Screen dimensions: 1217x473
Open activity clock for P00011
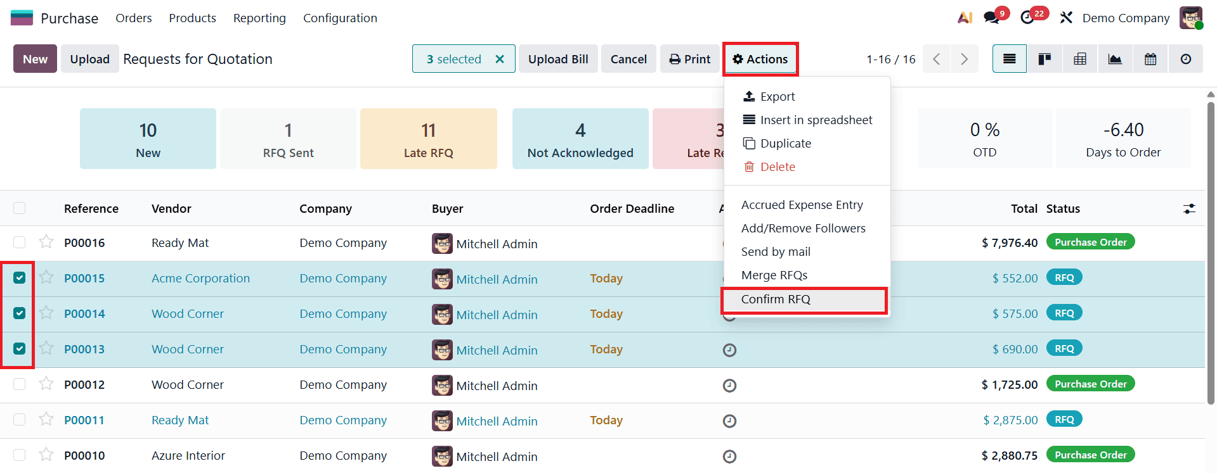730,420
